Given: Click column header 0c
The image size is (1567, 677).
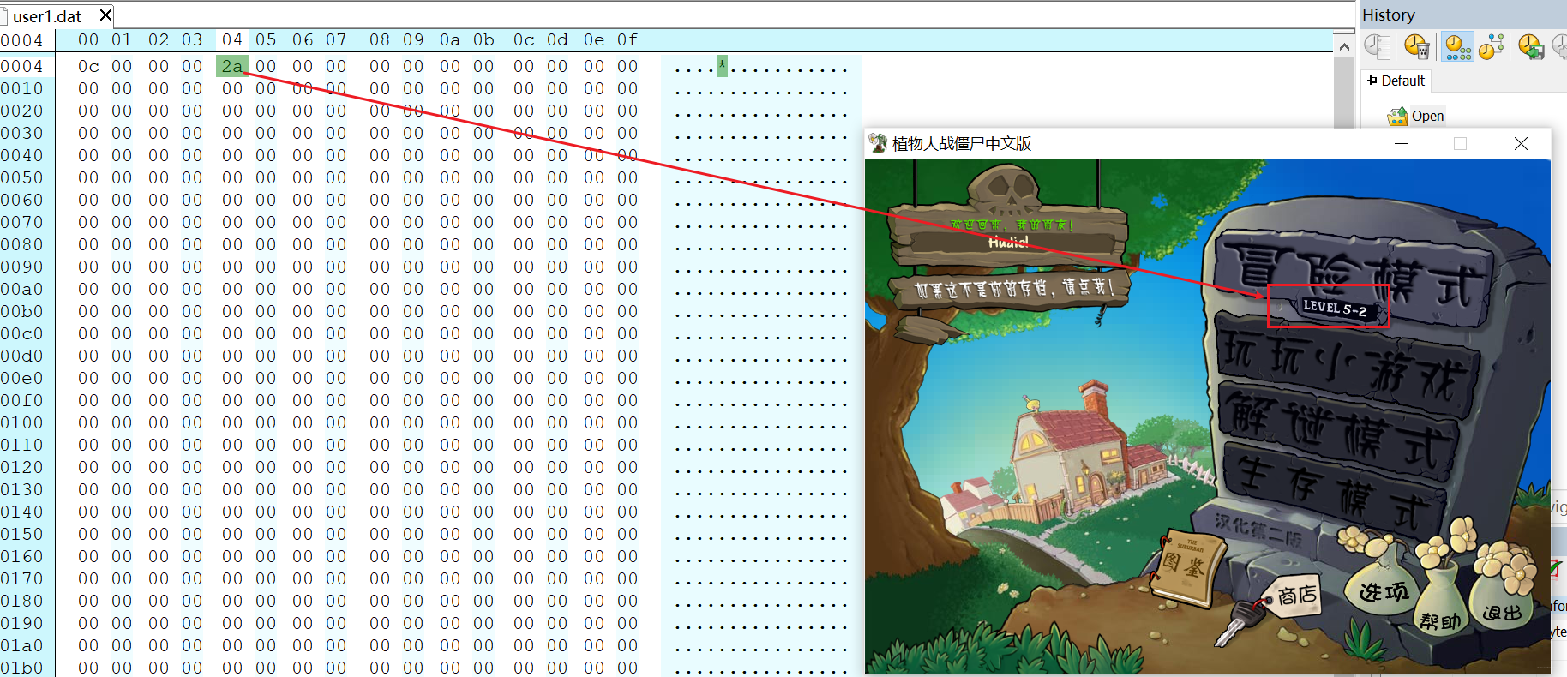Looking at the screenshot, I should (x=524, y=39).
